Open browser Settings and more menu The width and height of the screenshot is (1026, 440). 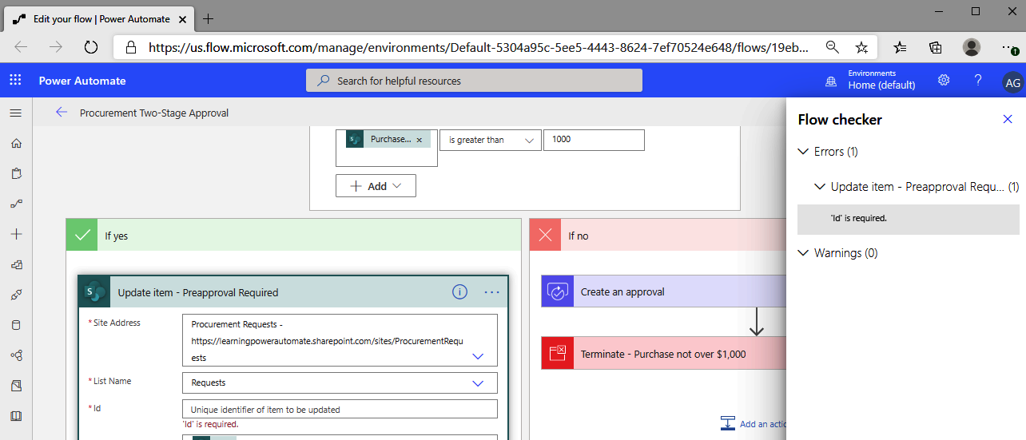(x=1009, y=47)
